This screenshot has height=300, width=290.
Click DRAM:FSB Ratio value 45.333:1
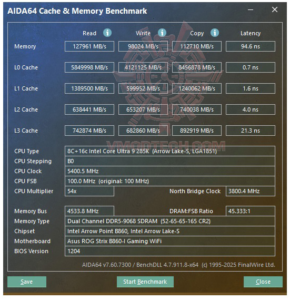click(x=251, y=211)
